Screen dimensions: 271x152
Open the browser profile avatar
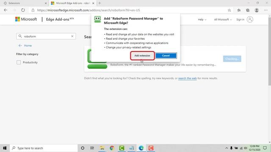point(257,10)
